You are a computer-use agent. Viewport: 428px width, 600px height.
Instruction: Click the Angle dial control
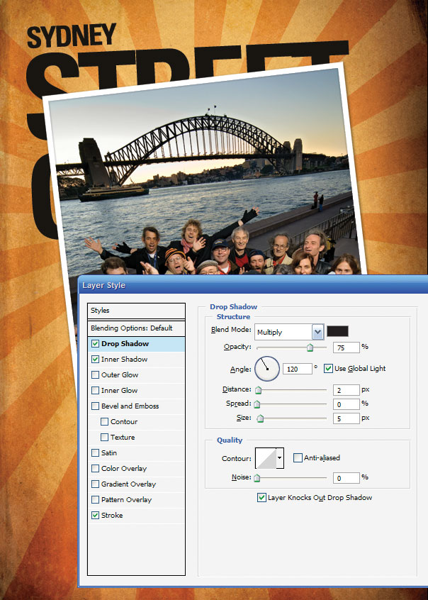point(267,369)
